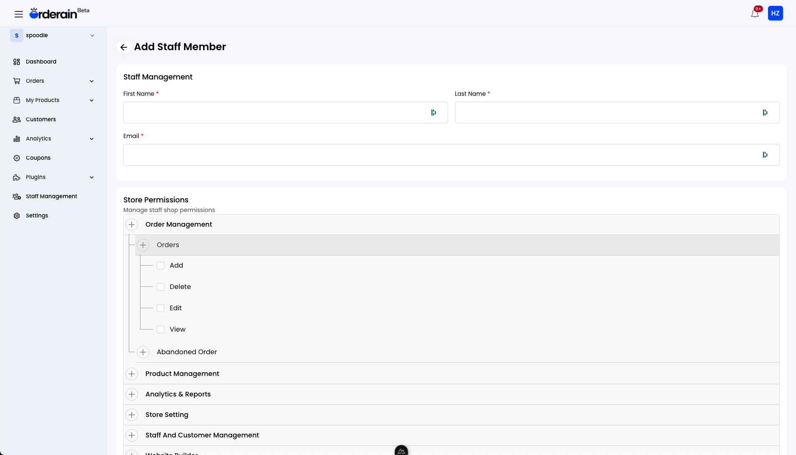The height and width of the screenshot is (455, 796).
Task: Click the notification bell icon
Action: [755, 13]
